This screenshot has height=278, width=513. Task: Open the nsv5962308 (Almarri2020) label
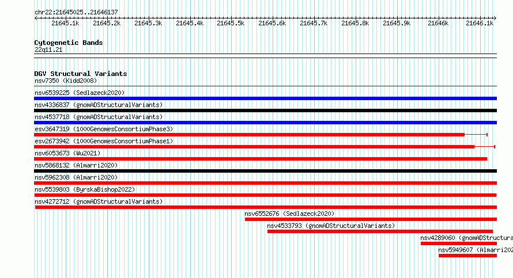76,177
